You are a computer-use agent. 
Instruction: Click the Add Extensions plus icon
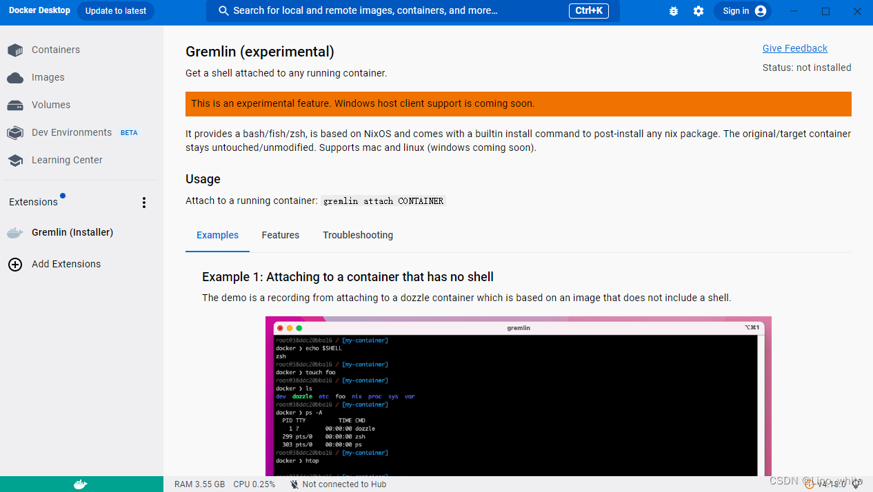(x=15, y=264)
